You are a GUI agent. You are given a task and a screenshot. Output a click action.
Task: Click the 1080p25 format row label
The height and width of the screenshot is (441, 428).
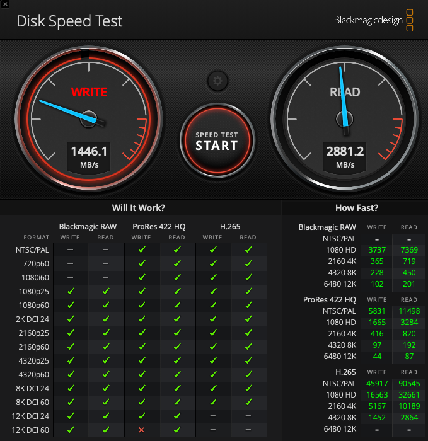pos(34,291)
